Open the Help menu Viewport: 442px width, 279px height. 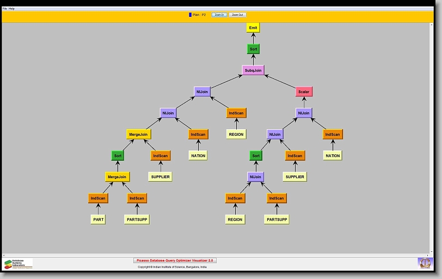pyautogui.click(x=12, y=9)
